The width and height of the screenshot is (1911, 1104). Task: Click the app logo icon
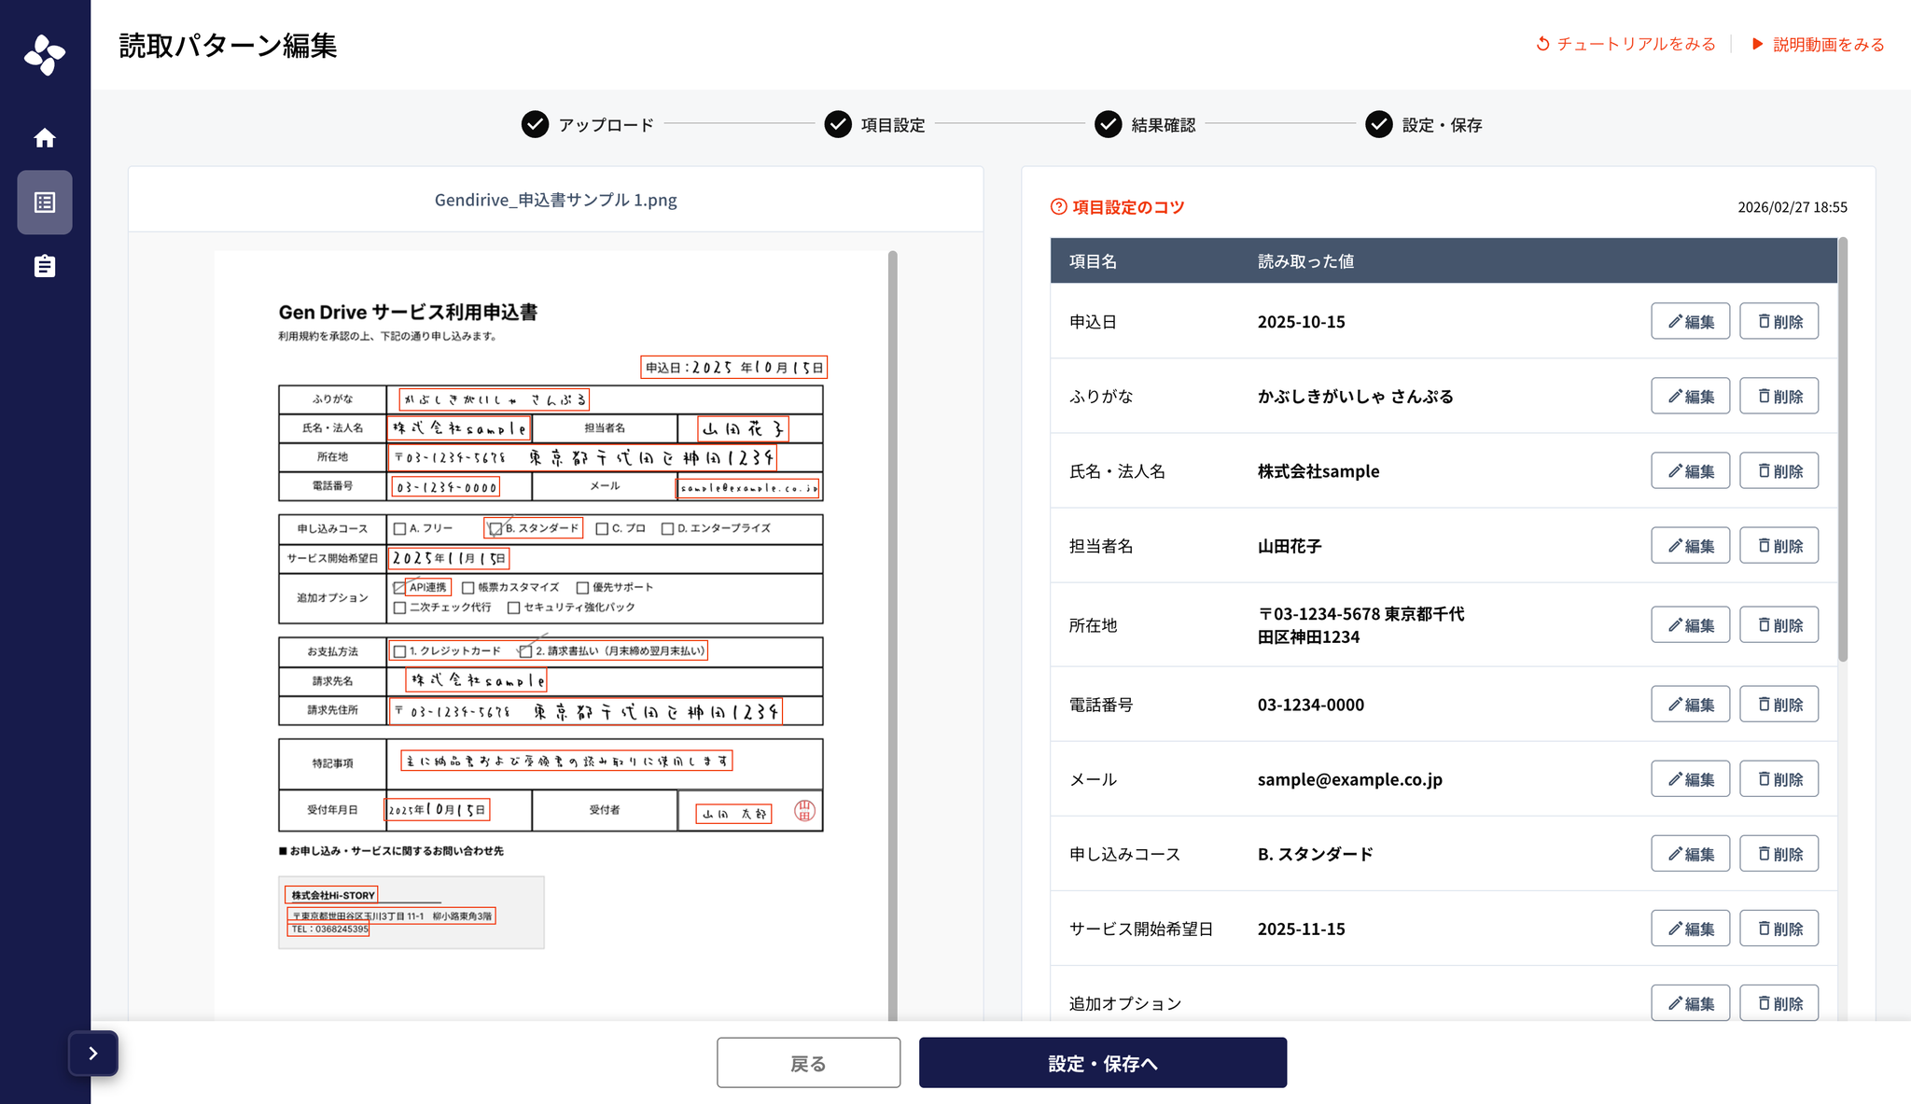click(45, 55)
